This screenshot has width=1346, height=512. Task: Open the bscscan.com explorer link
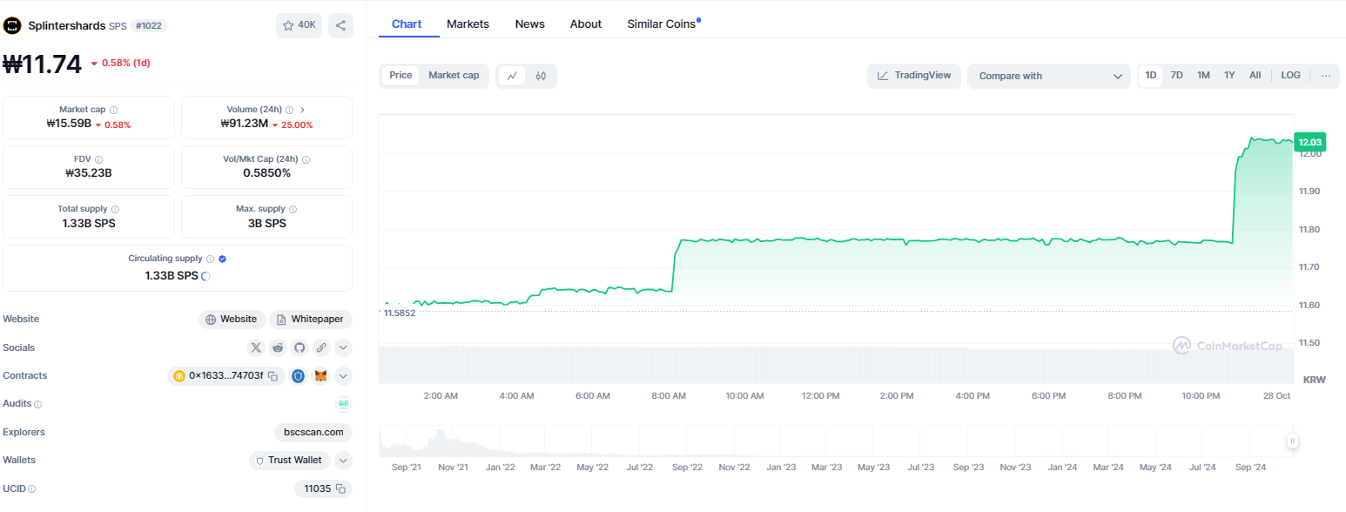click(313, 432)
